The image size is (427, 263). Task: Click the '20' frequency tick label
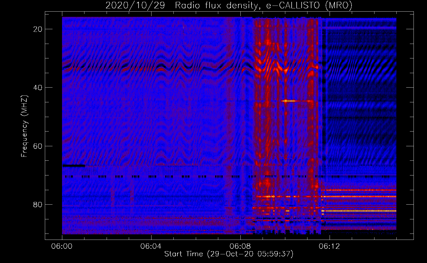(x=38, y=29)
